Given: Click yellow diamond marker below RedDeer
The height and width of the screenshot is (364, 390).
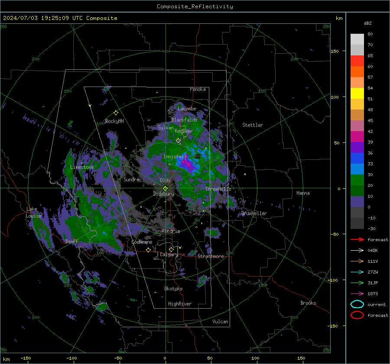Looking at the screenshot, I should (x=179, y=141).
